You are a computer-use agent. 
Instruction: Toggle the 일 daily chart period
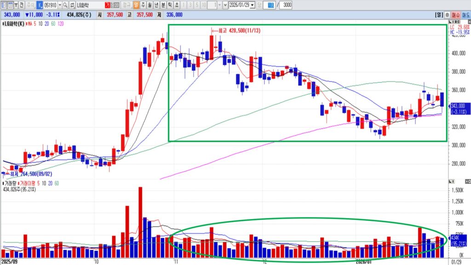pos(137,5)
